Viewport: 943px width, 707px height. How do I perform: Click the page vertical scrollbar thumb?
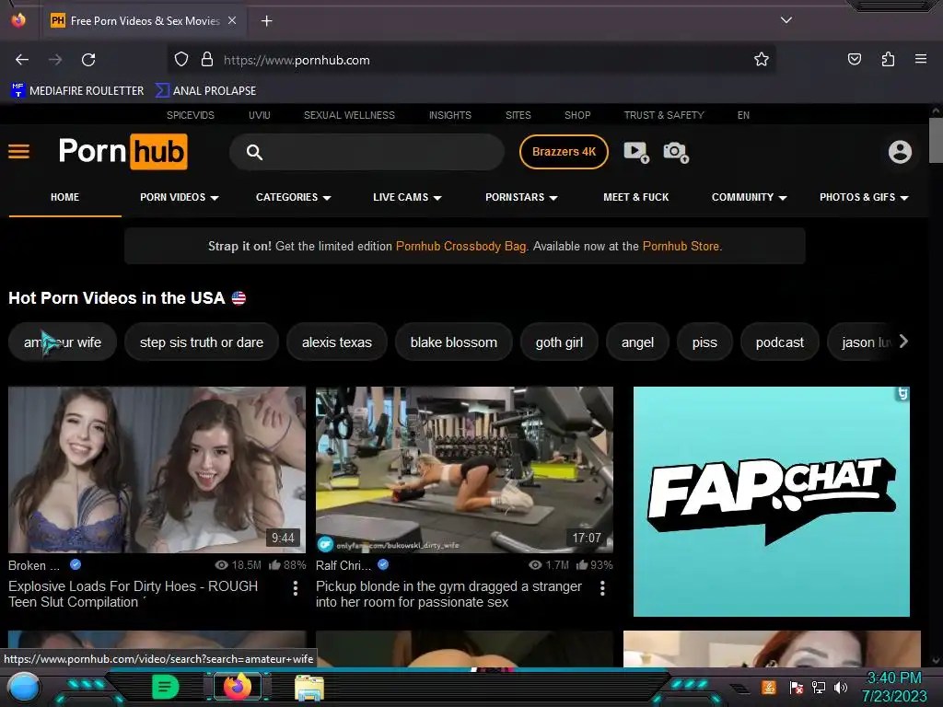coord(936,140)
